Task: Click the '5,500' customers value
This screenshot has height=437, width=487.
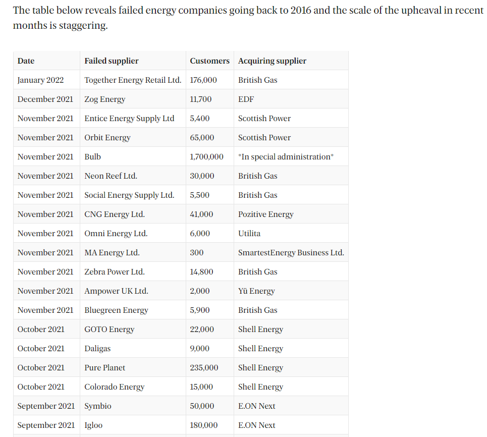Action: coord(200,195)
